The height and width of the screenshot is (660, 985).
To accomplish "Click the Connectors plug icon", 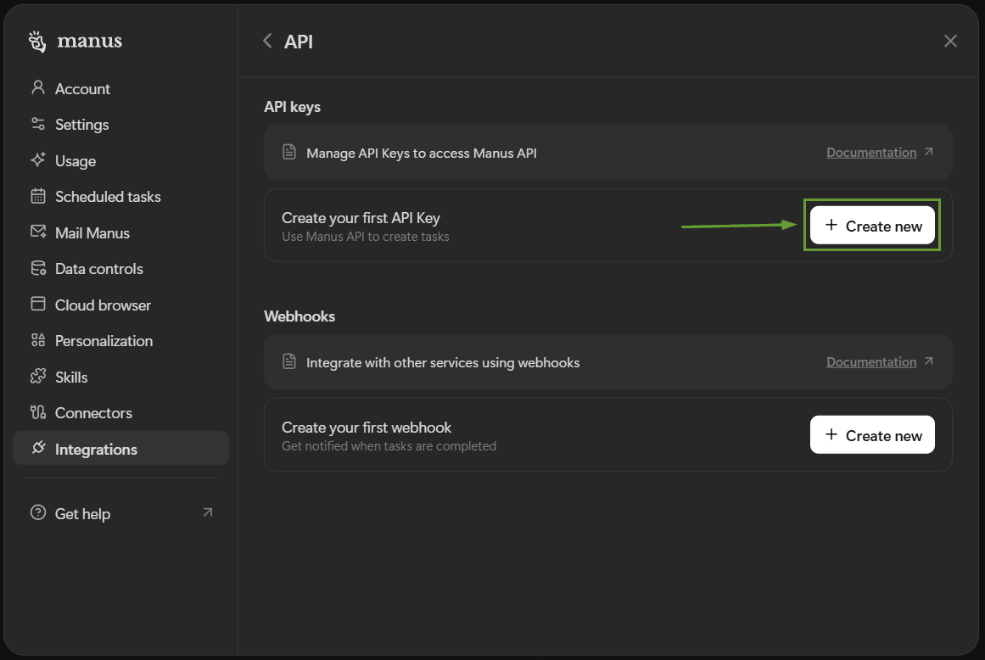I will (x=37, y=412).
